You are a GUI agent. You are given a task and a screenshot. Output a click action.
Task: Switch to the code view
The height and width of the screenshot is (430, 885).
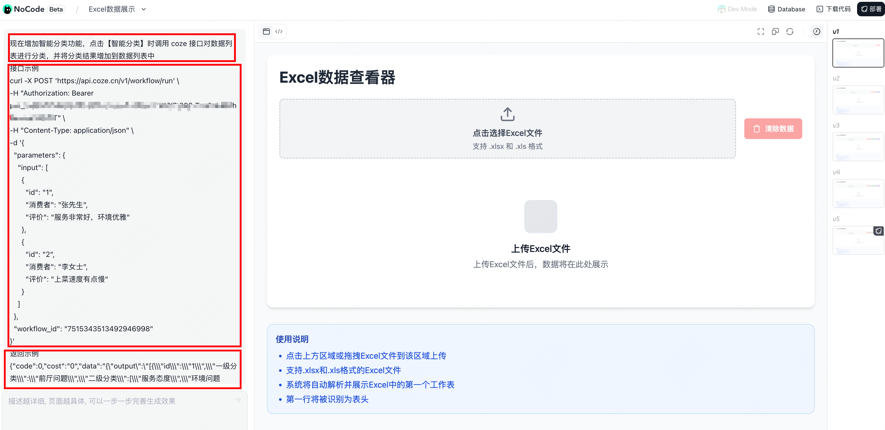[x=279, y=31]
